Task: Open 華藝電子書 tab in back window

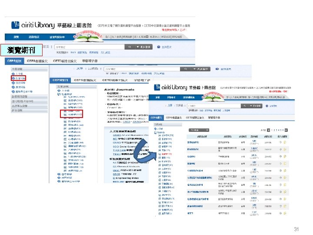Action: coord(90,61)
